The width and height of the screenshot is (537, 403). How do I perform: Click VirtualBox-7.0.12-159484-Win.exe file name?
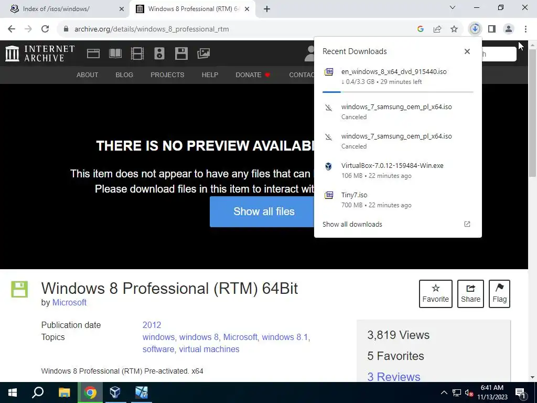(392, 165)
